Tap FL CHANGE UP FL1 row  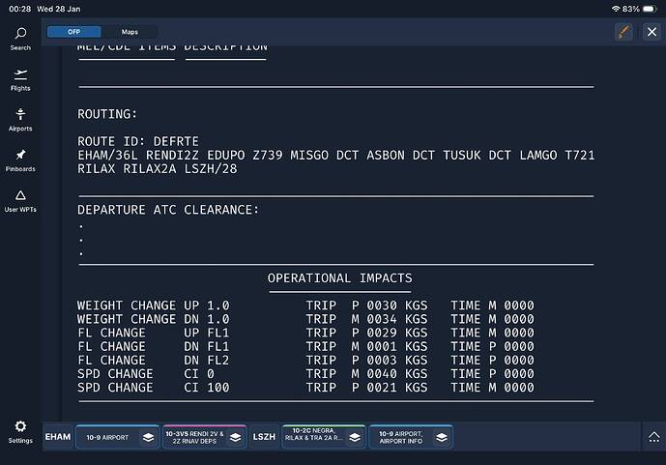click(x=305, y=333)
